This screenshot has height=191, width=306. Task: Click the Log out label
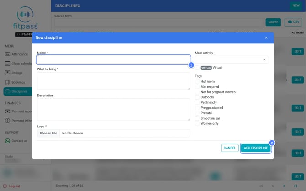[x=15, y=186]
